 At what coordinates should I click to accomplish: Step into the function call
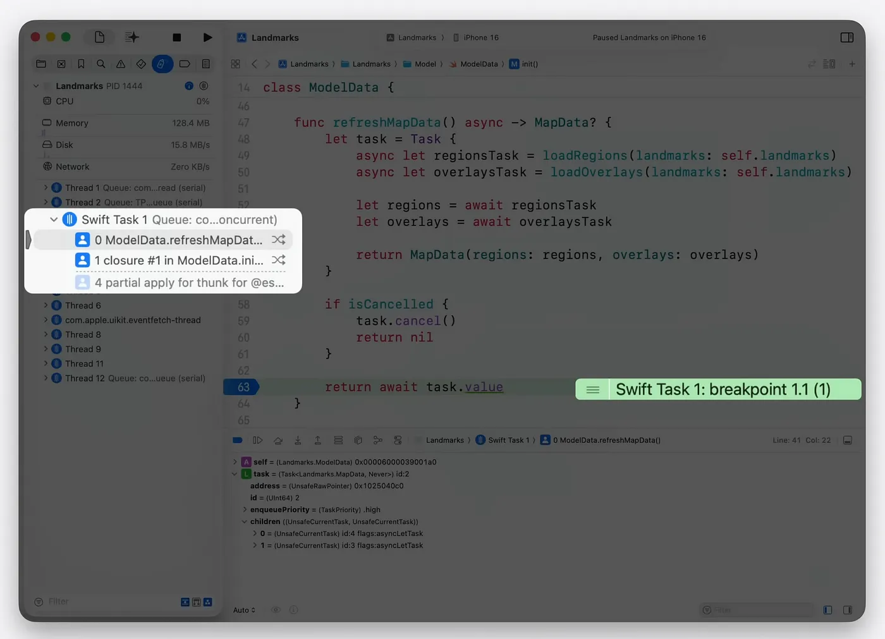pyautogui.click(x=298, y=440)
